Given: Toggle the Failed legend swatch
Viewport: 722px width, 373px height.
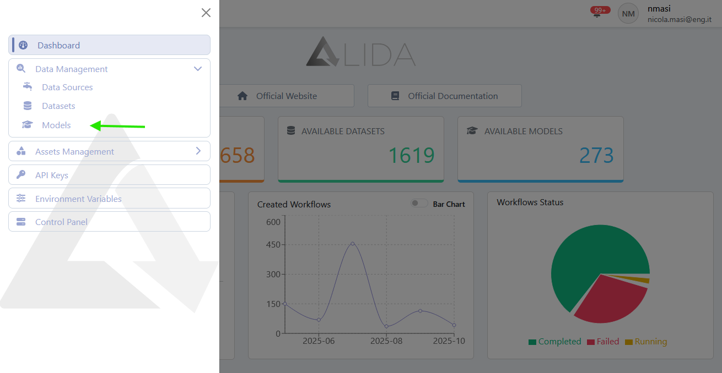Looking at the screenshot, I should pos(591,342).
